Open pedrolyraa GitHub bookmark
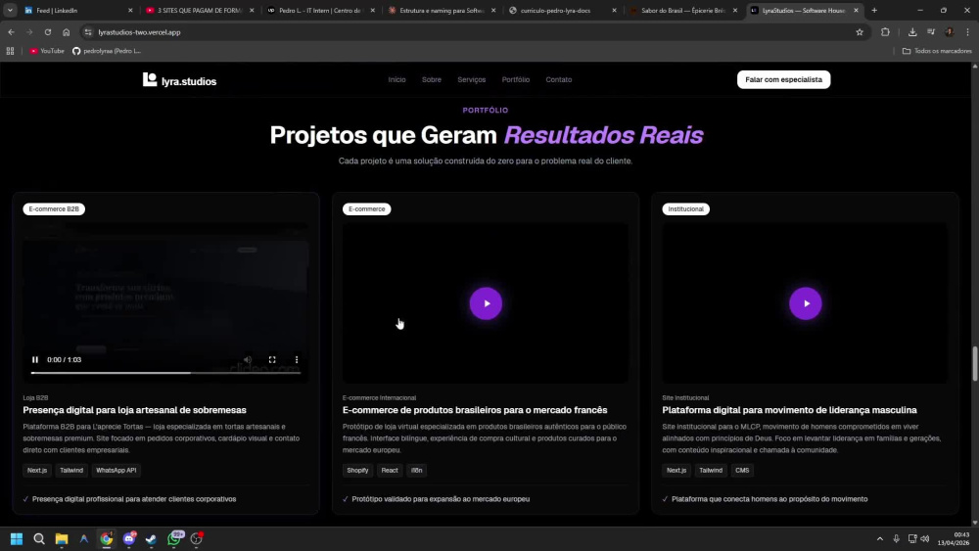The height and width of the screenshot is (551, 979). (x=107, y=51)
